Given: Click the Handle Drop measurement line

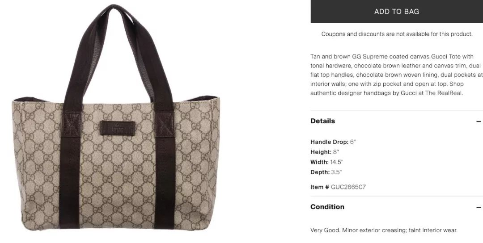Looking at the screenshot, I should point(333,142).
